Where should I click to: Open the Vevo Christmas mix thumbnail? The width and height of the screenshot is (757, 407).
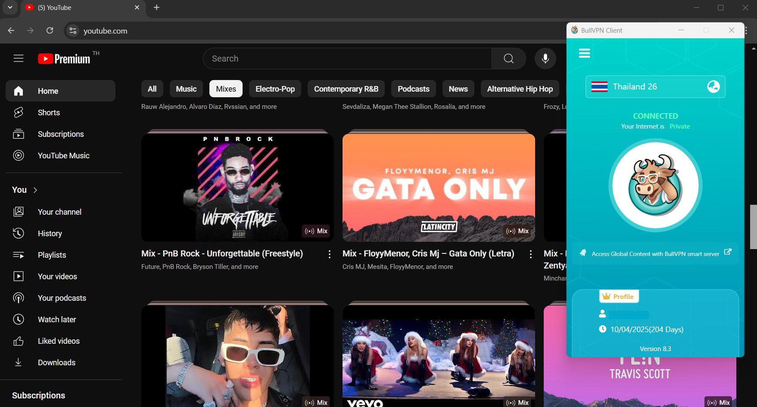pyautogui.click(x=439, y=356)
